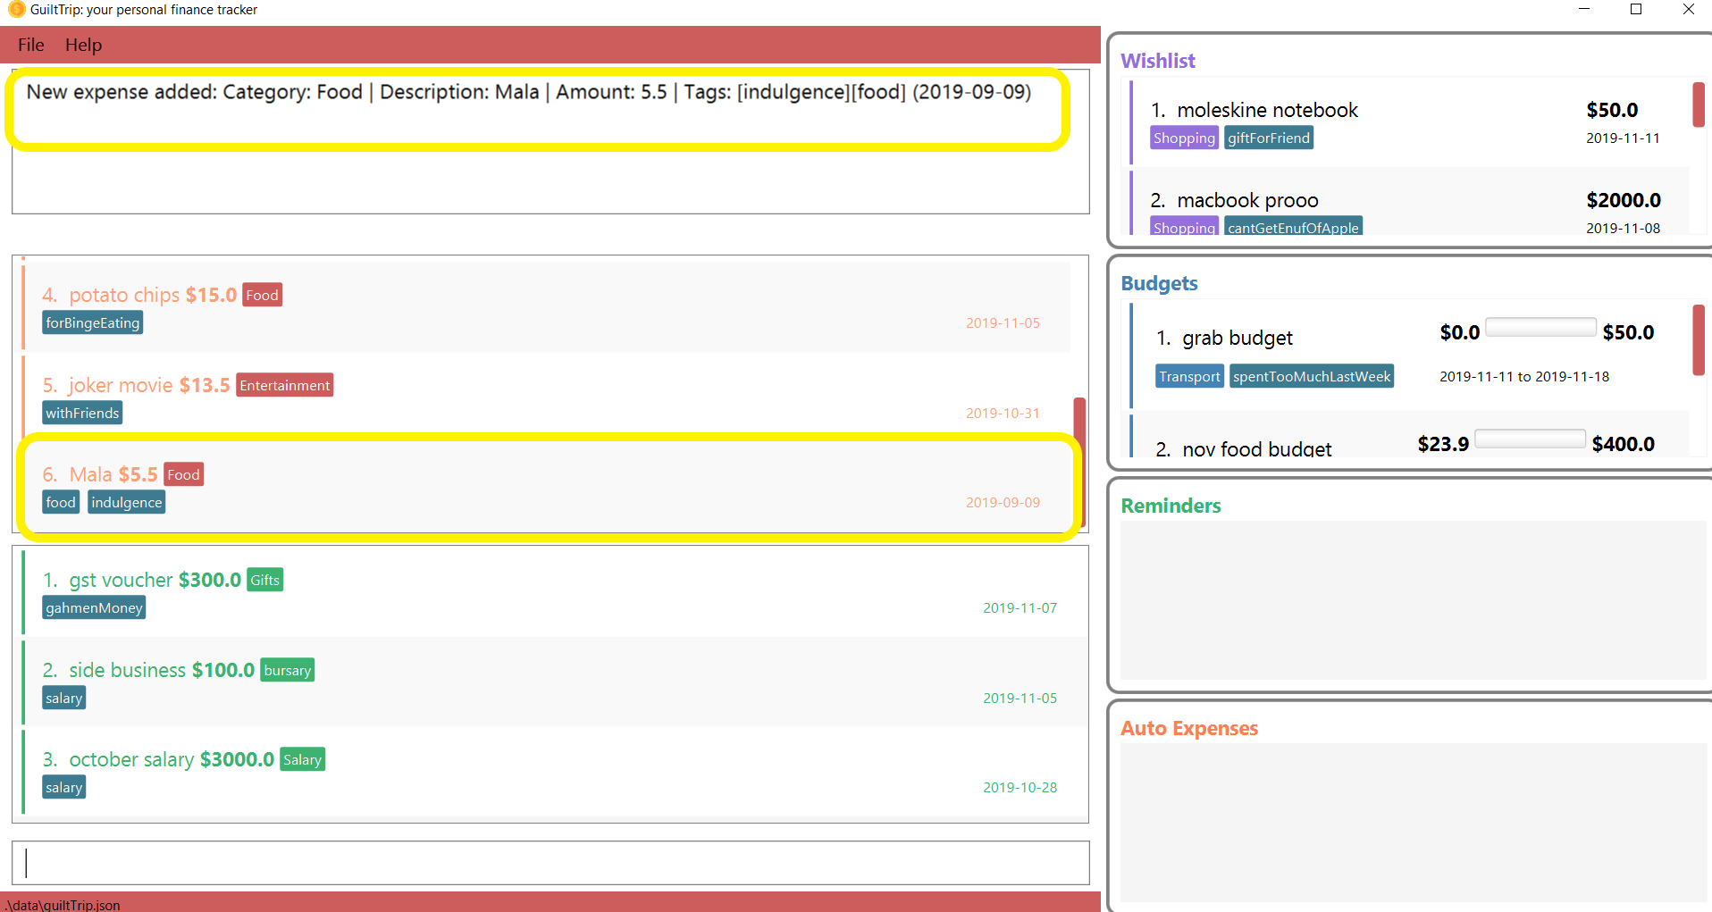
Task: Select the october salary income entry
Action: (554, 772)
